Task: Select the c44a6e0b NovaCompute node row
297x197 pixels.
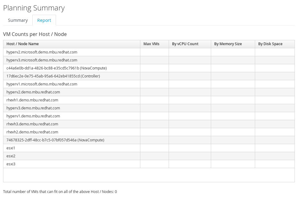Action: tap(149, 68)
